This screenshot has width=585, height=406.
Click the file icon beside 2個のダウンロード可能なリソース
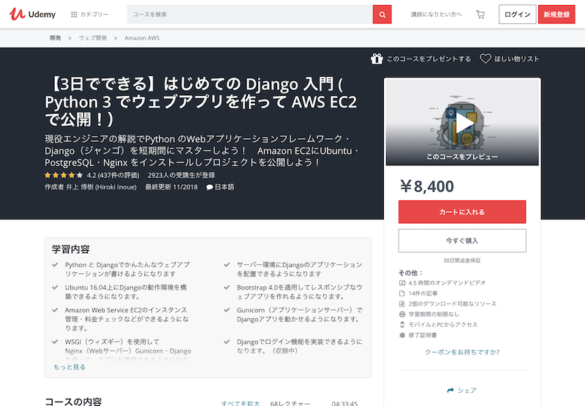click(402, 304)
